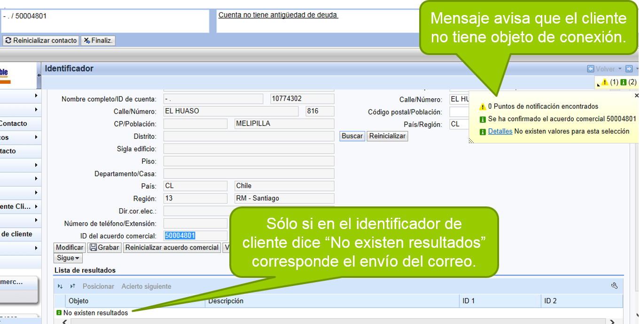Click results list horizontal scrollbar right arrow
The height and width of the screenshot is (324, 641).
click(x=612, y=322)
